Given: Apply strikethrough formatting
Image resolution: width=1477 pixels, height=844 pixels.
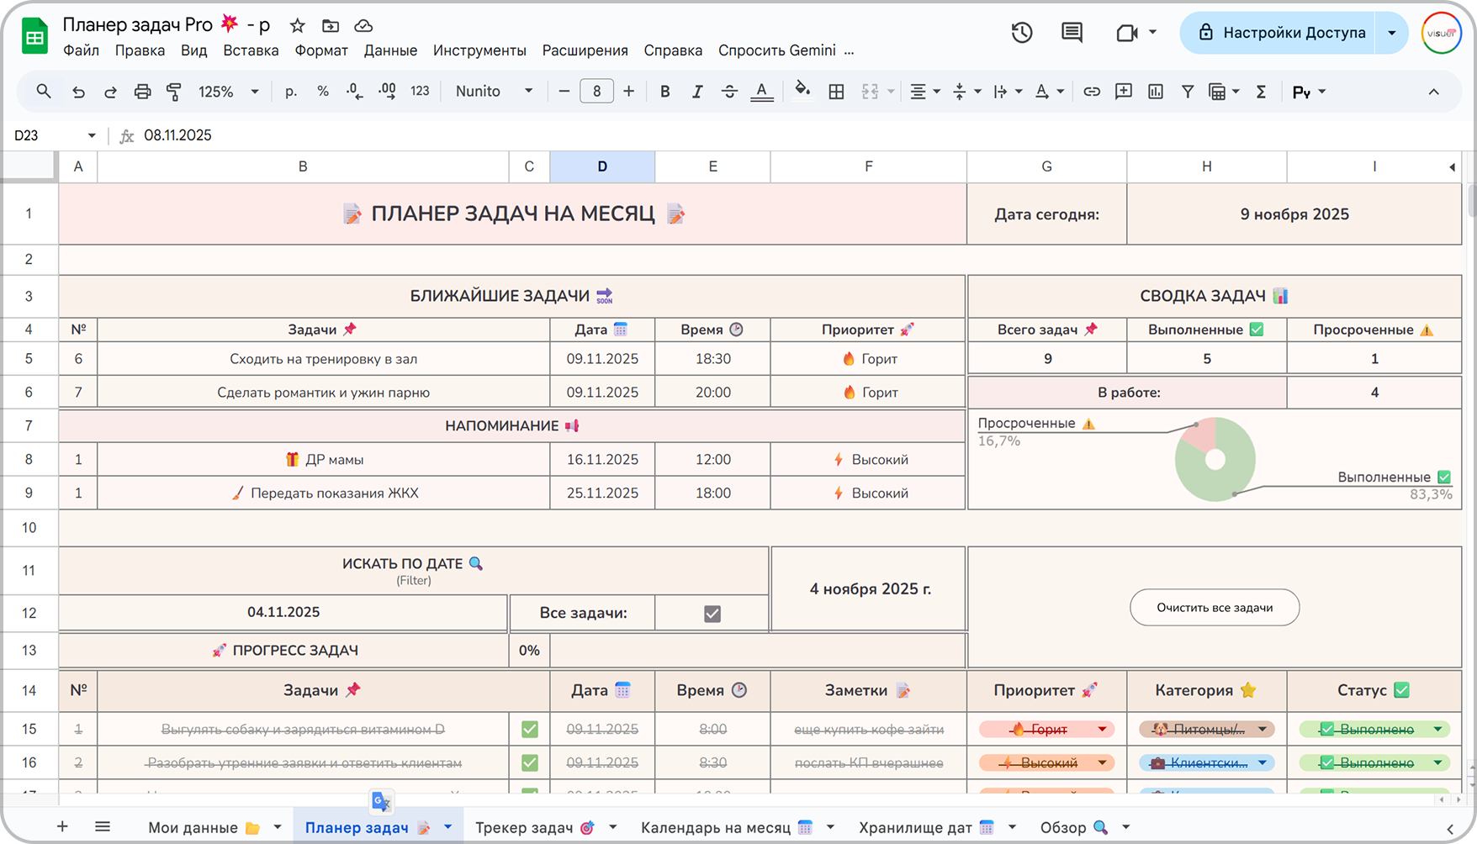Looking at the screenshot, I should 729,92.
